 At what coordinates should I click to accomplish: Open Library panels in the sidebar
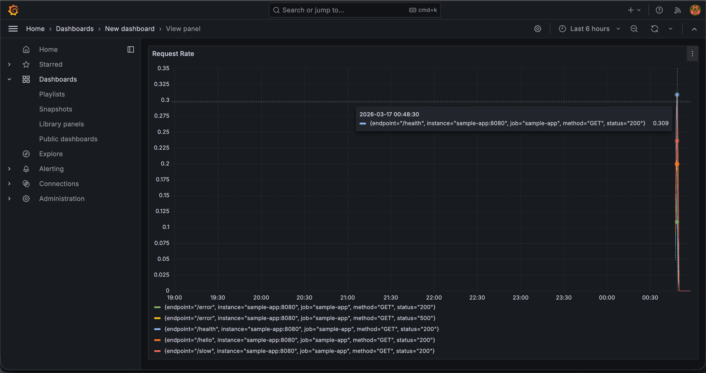(x=61, y=124)
